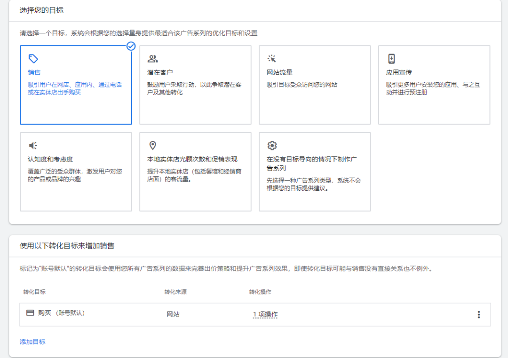Viewport: 508px width, 358px height.
Task: Click the 网站 conversion source cell
Action: pyautogui.click(x=173, y=314)
